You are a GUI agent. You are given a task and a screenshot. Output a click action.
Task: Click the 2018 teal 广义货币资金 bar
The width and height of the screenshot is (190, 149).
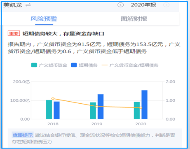(x=49, y=109)
